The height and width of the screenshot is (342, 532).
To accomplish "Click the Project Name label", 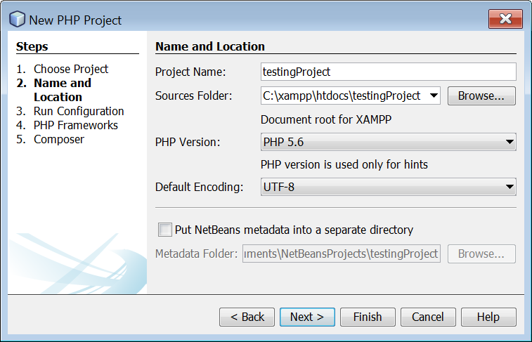I will pyautogui.click(x=190, y=72).
